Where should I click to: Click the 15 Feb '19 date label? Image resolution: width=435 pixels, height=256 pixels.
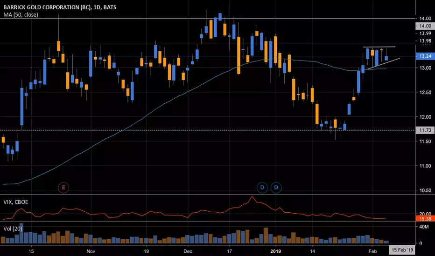pos(402,250)
